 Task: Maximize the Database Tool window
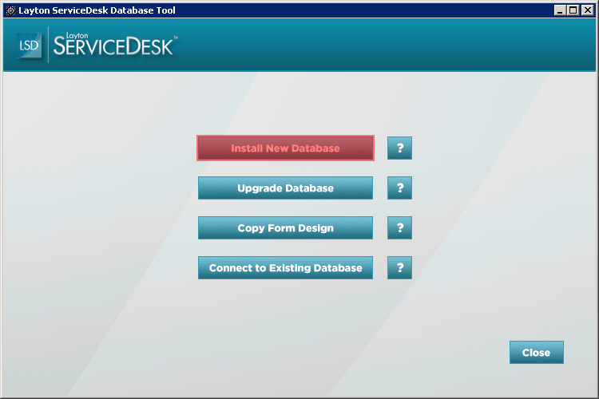click(x=573, y=10)
